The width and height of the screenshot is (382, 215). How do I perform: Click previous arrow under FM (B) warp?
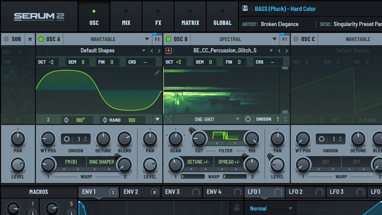tap(64, 169)
